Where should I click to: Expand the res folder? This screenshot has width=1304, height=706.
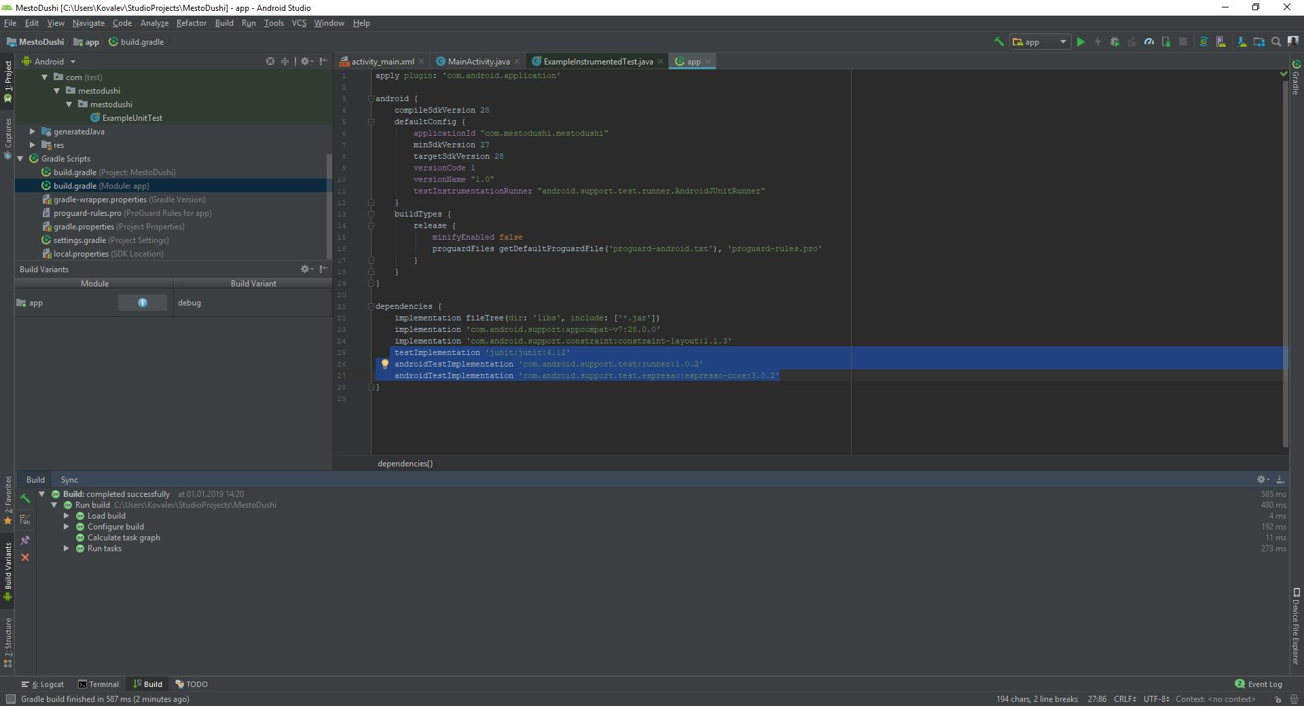coord(33,145)
